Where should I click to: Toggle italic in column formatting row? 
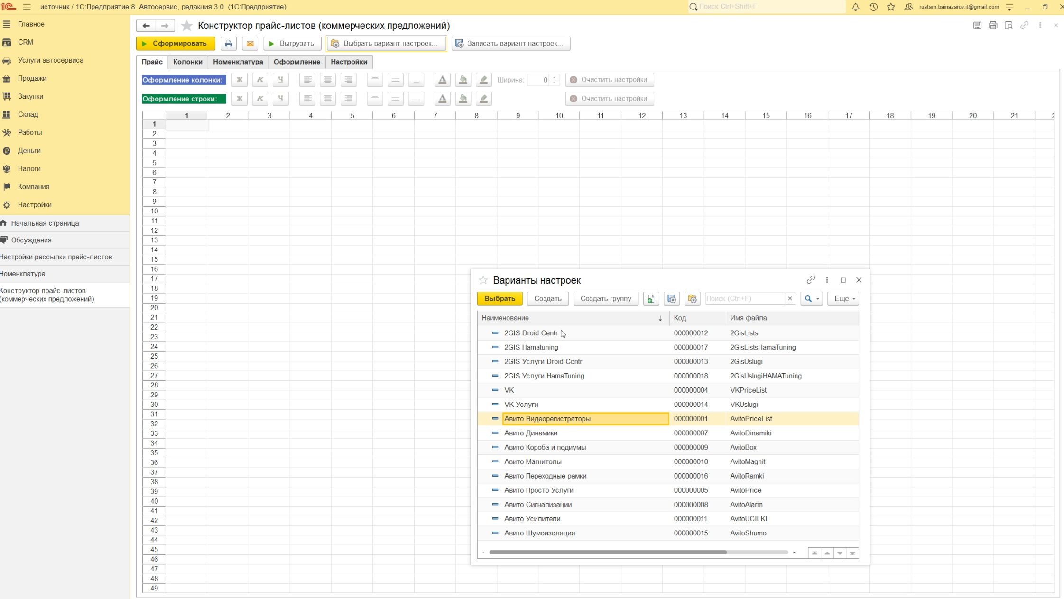(260, 80)
